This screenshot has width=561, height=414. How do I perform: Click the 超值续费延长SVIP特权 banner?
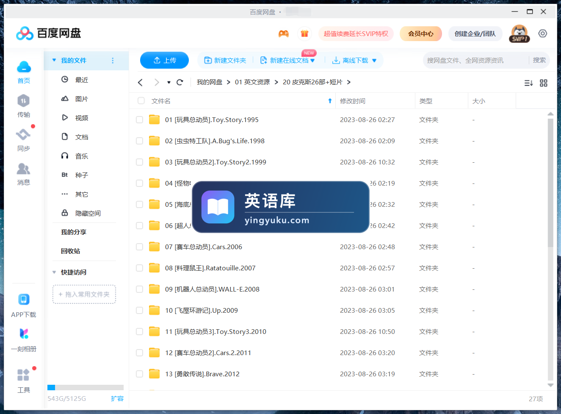click(356, 33)
